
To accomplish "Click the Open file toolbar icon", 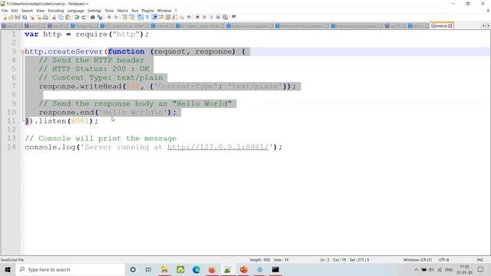I will (11, 17).
